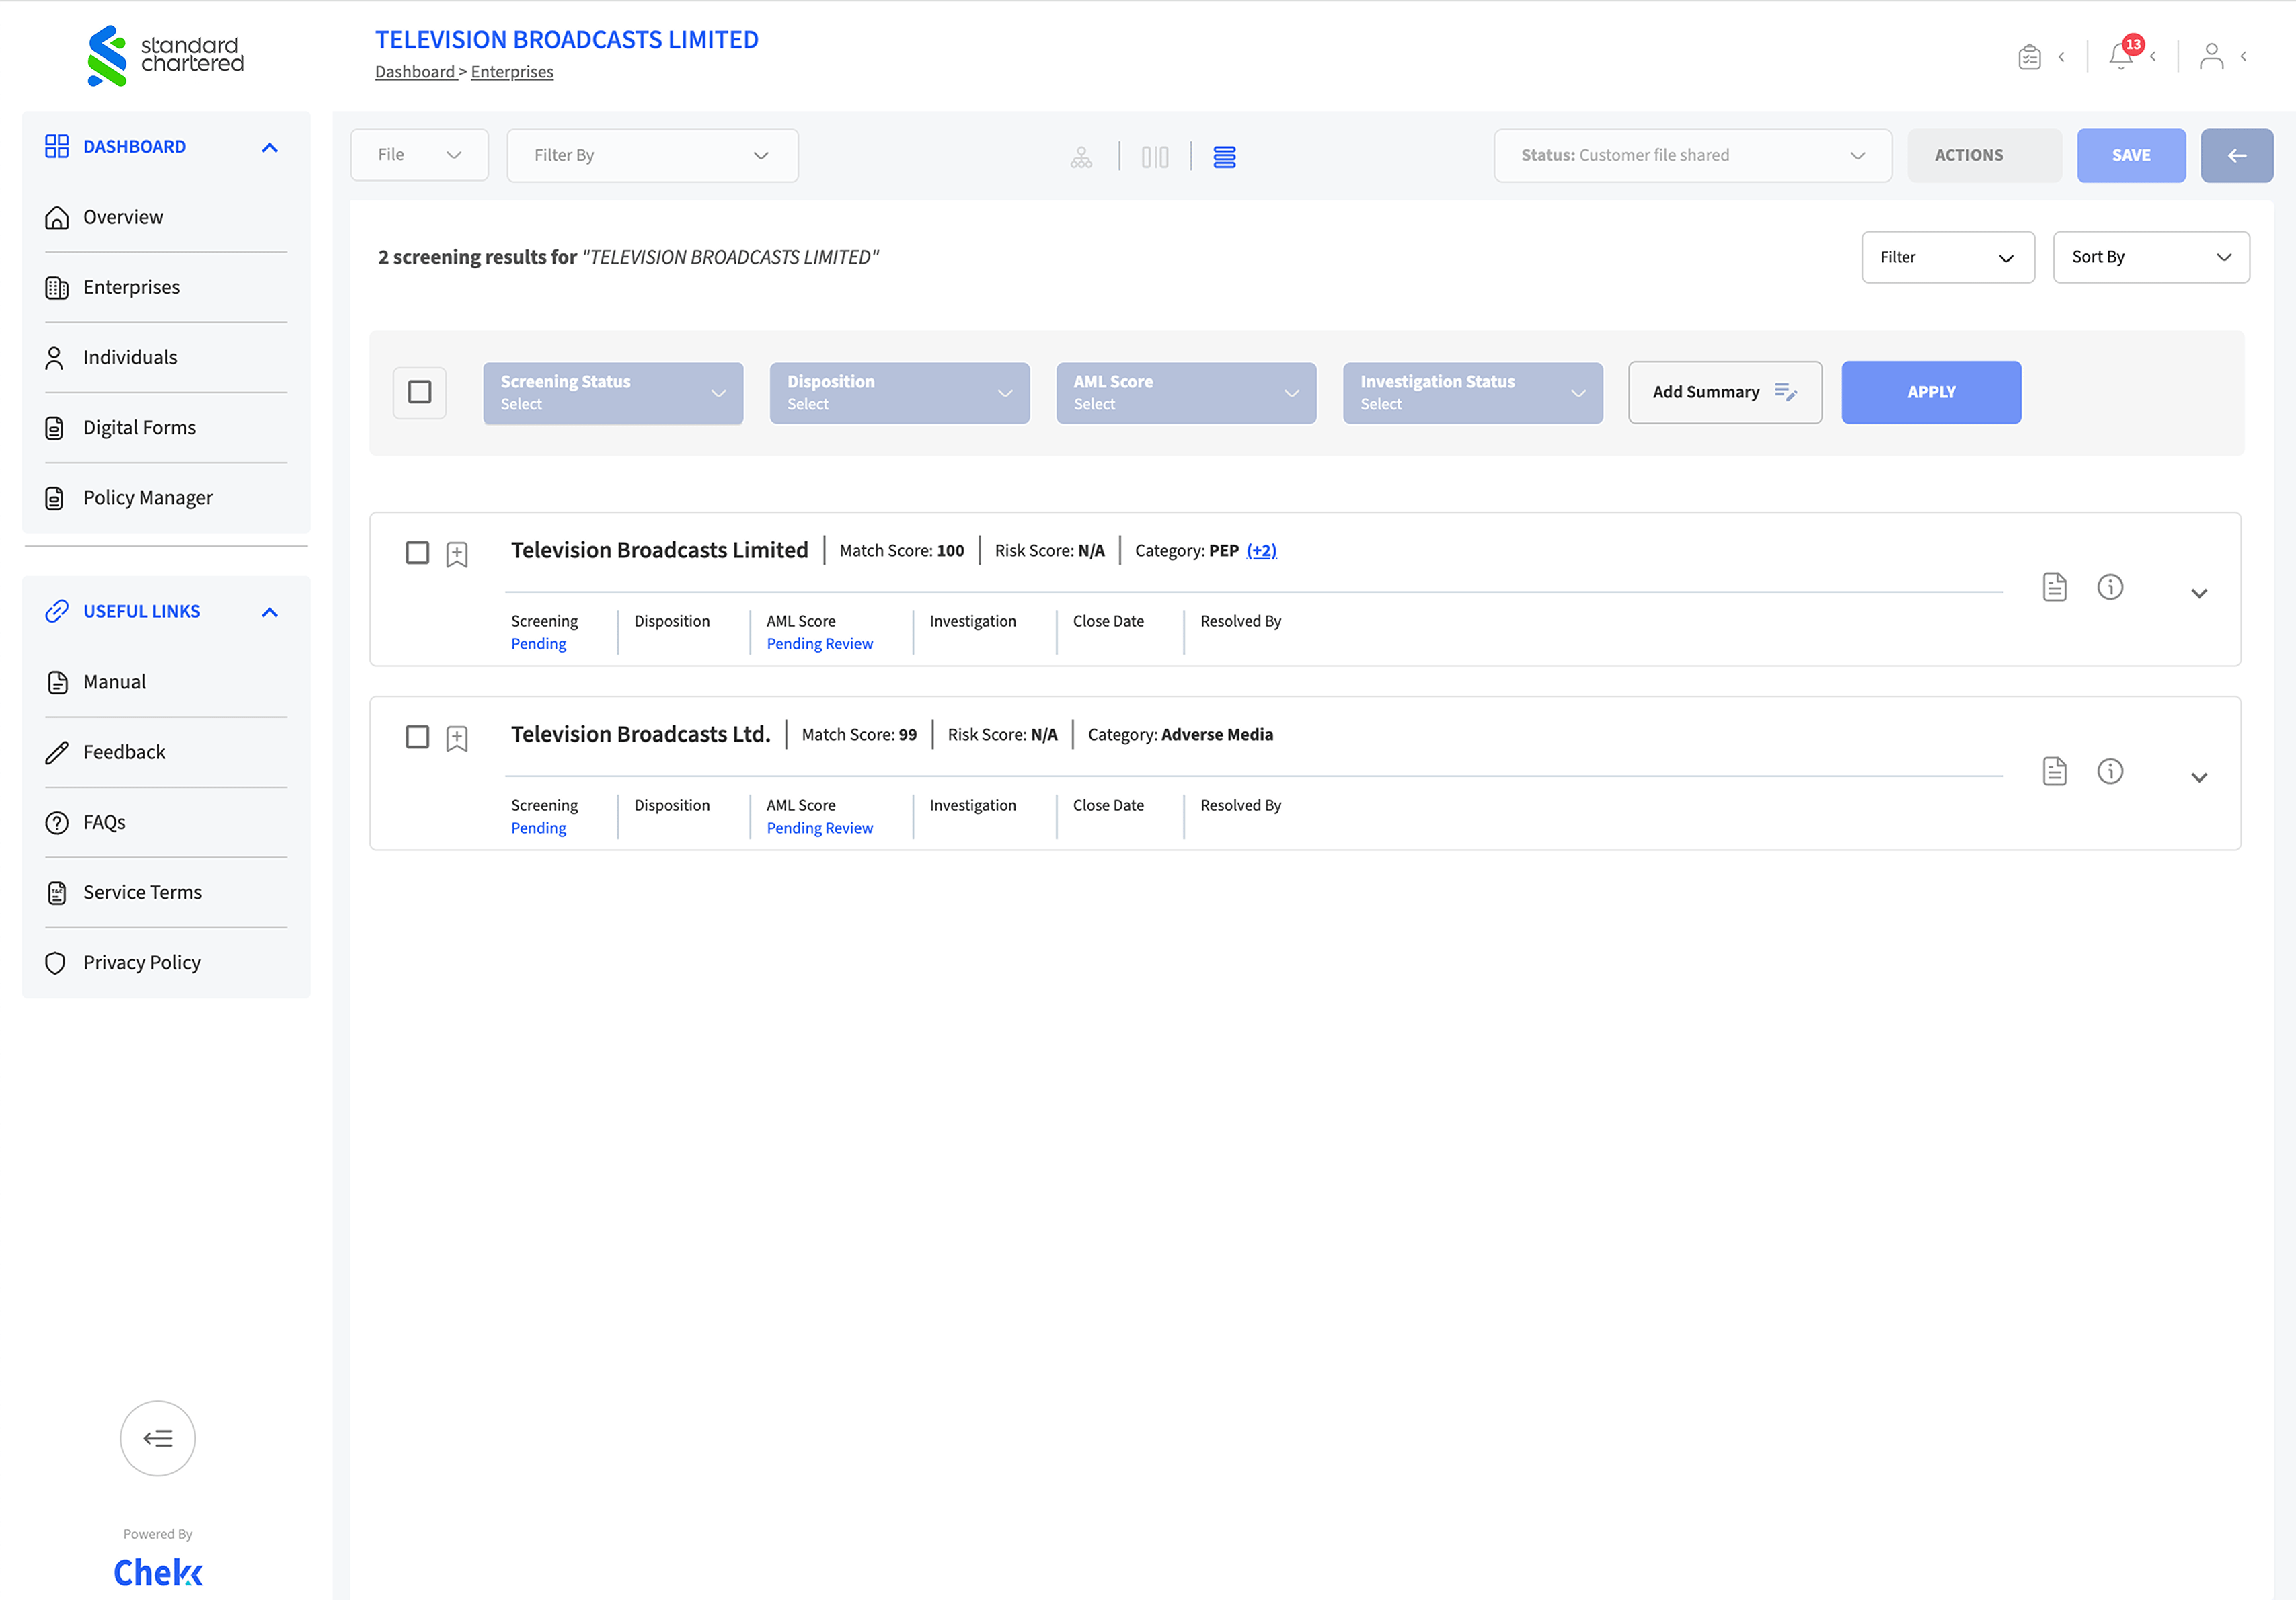Follow the Enterprises breadcrumb link
The height and width of the screenshot is (1600, 2296).
(x=512, y=72)
